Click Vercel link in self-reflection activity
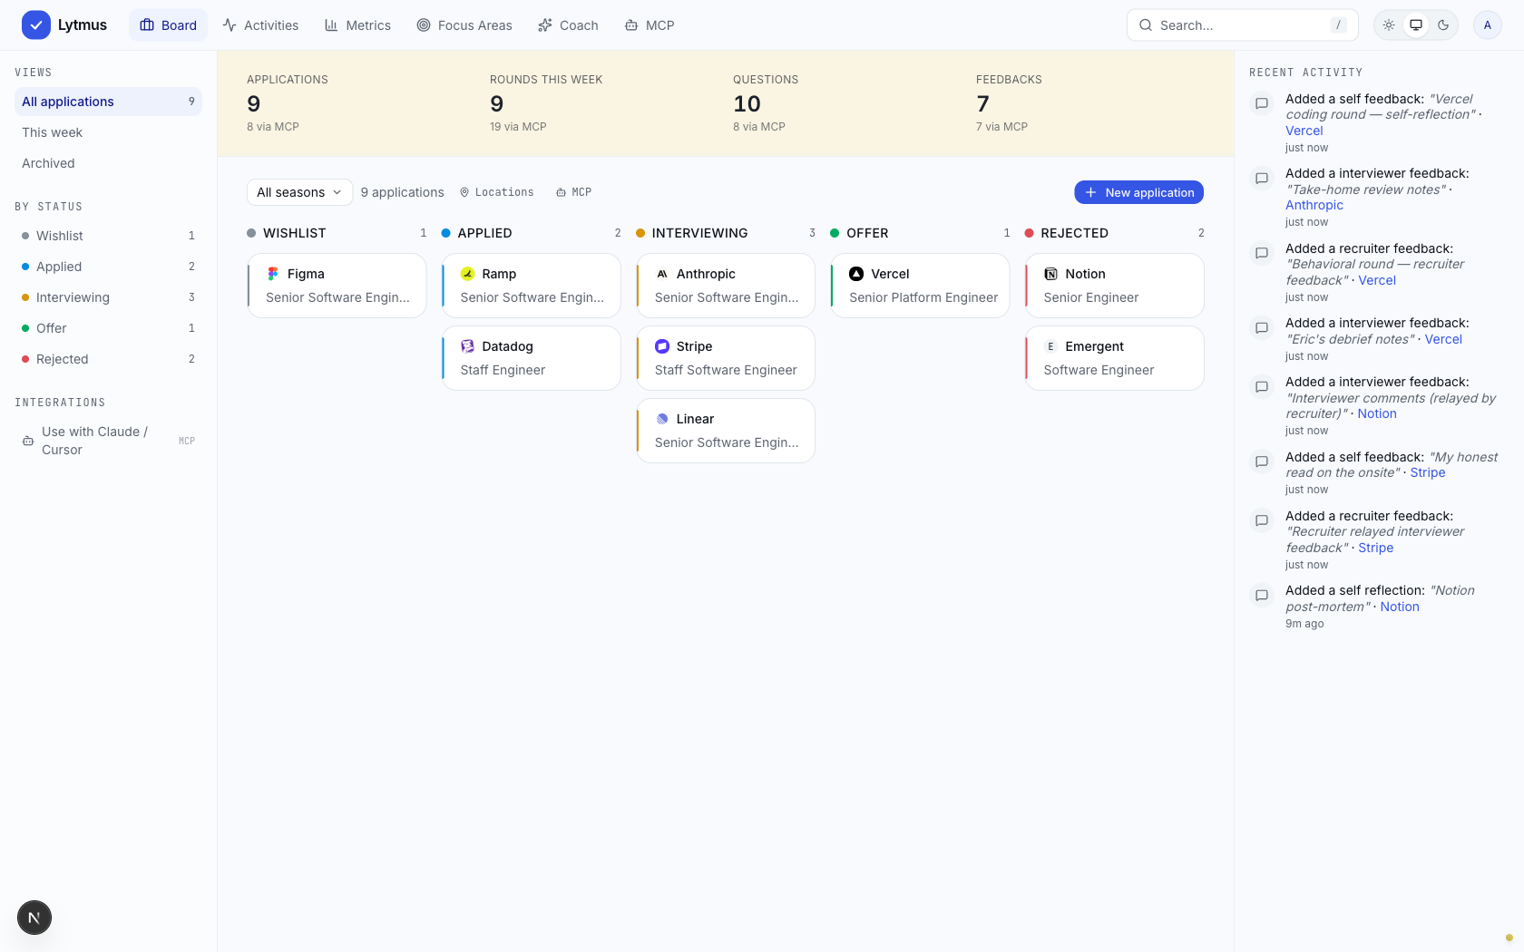Screen dimensions: 1524x952 1304,131
